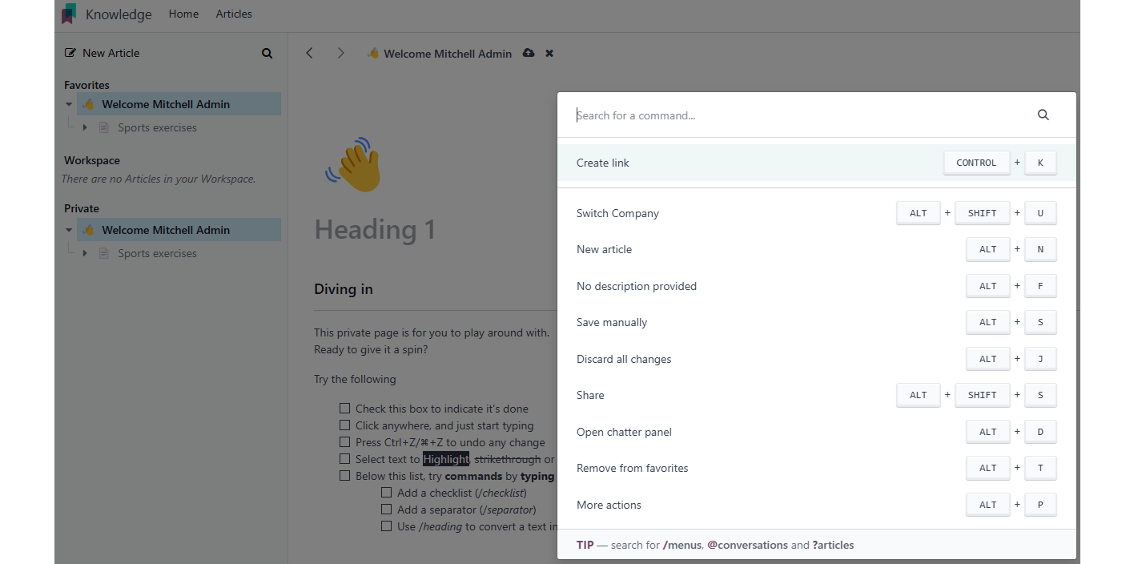
Task: Expand Sports exercises under Private
Action: [x=85, y=253]
